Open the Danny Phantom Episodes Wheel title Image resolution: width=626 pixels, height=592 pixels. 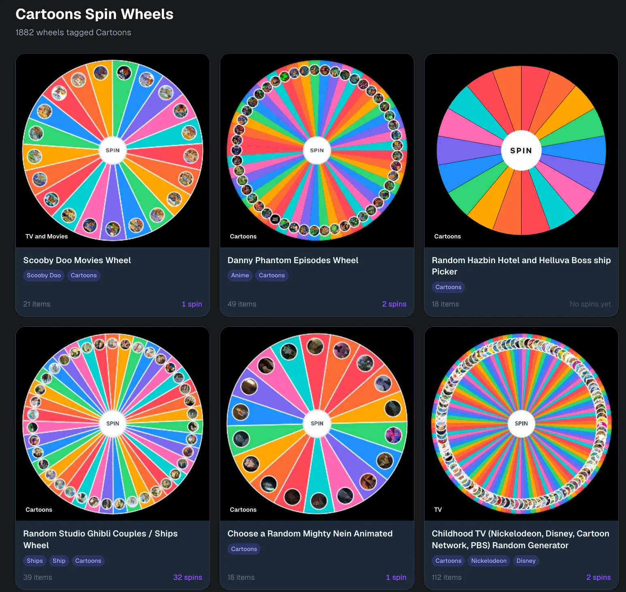point(293,260)
